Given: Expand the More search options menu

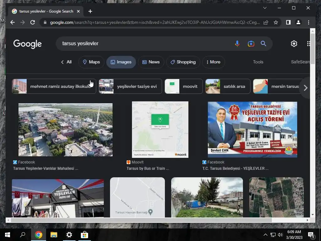Looking at the screenshot, I should tap(213, 62).
